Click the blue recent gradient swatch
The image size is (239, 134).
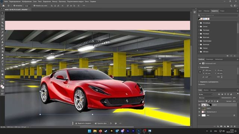pos(204,19)
